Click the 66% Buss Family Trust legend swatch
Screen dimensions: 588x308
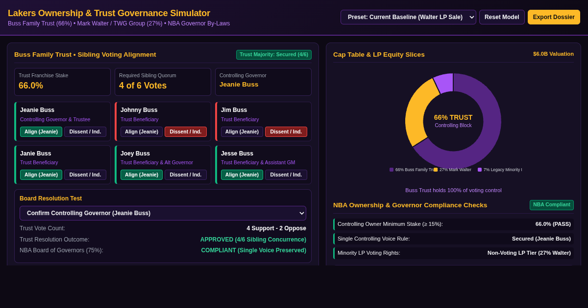pos(392,170)
